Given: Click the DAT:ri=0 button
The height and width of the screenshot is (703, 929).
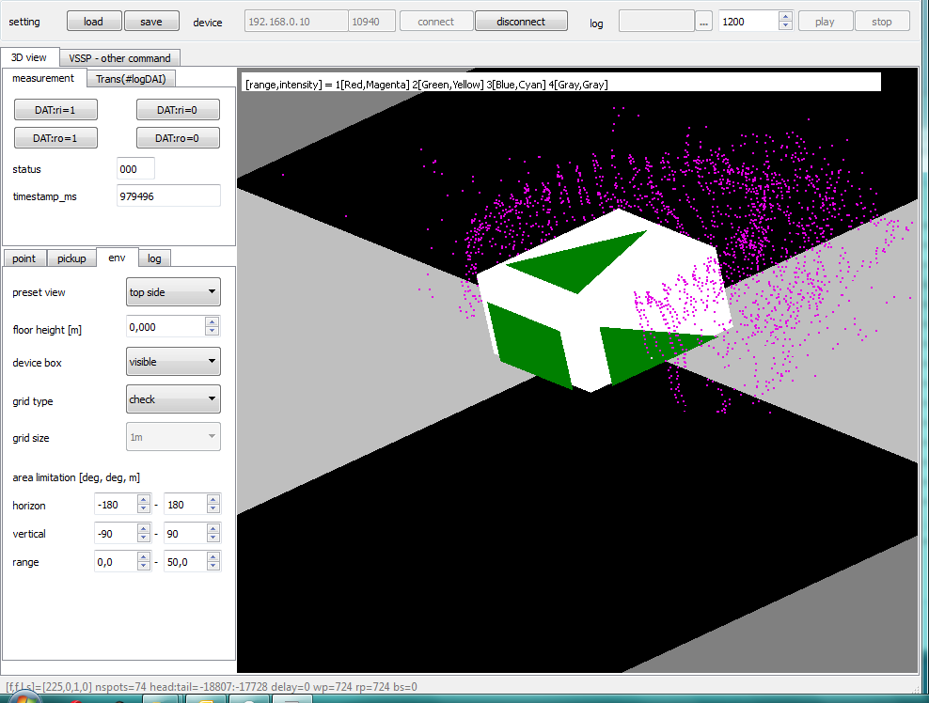Looking at the screenshot, I should coord(178,110).
